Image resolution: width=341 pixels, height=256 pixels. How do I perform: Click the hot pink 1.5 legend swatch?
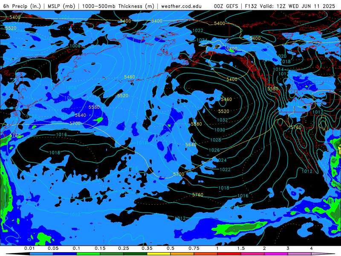(x=253, y=254)
